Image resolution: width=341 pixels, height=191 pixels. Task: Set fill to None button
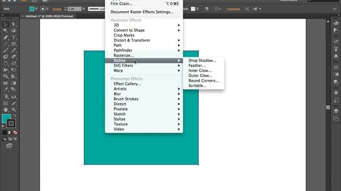[x=15, y=132]
